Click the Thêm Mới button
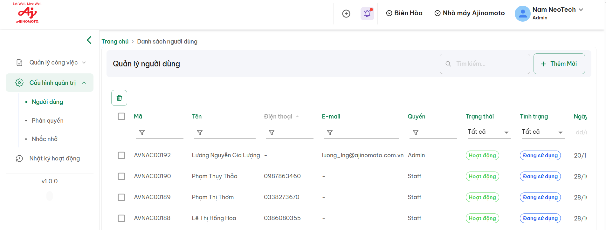606x230 pixels. pyautogui.click(x=559, y=64)
